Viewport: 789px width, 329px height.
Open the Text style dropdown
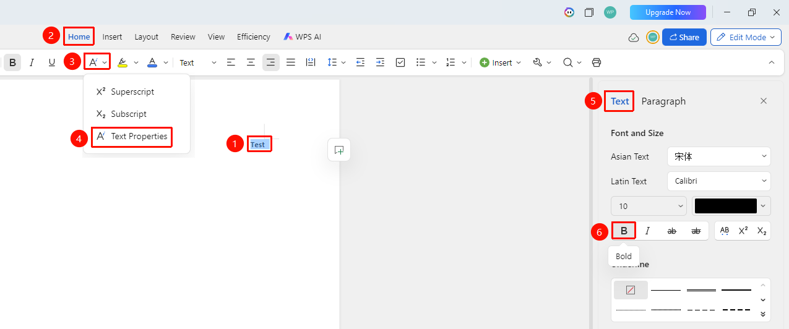[x=198, y=62]
